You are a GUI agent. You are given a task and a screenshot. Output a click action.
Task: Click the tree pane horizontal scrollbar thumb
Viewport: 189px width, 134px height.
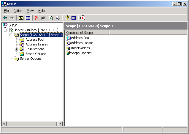[x=32, y=124]
